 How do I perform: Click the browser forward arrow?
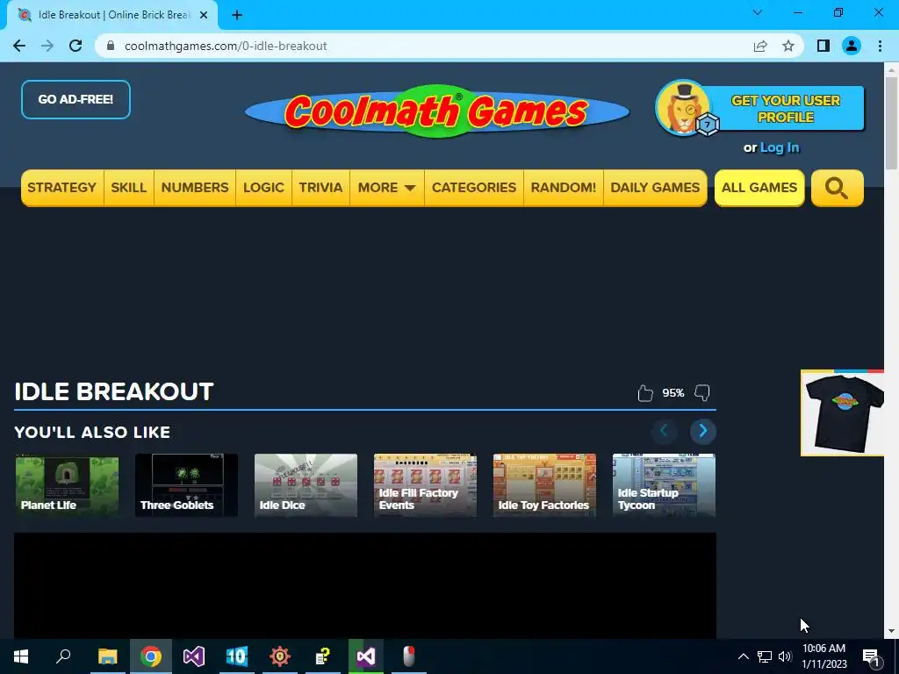pyautogui.click(x=47, y=46)
